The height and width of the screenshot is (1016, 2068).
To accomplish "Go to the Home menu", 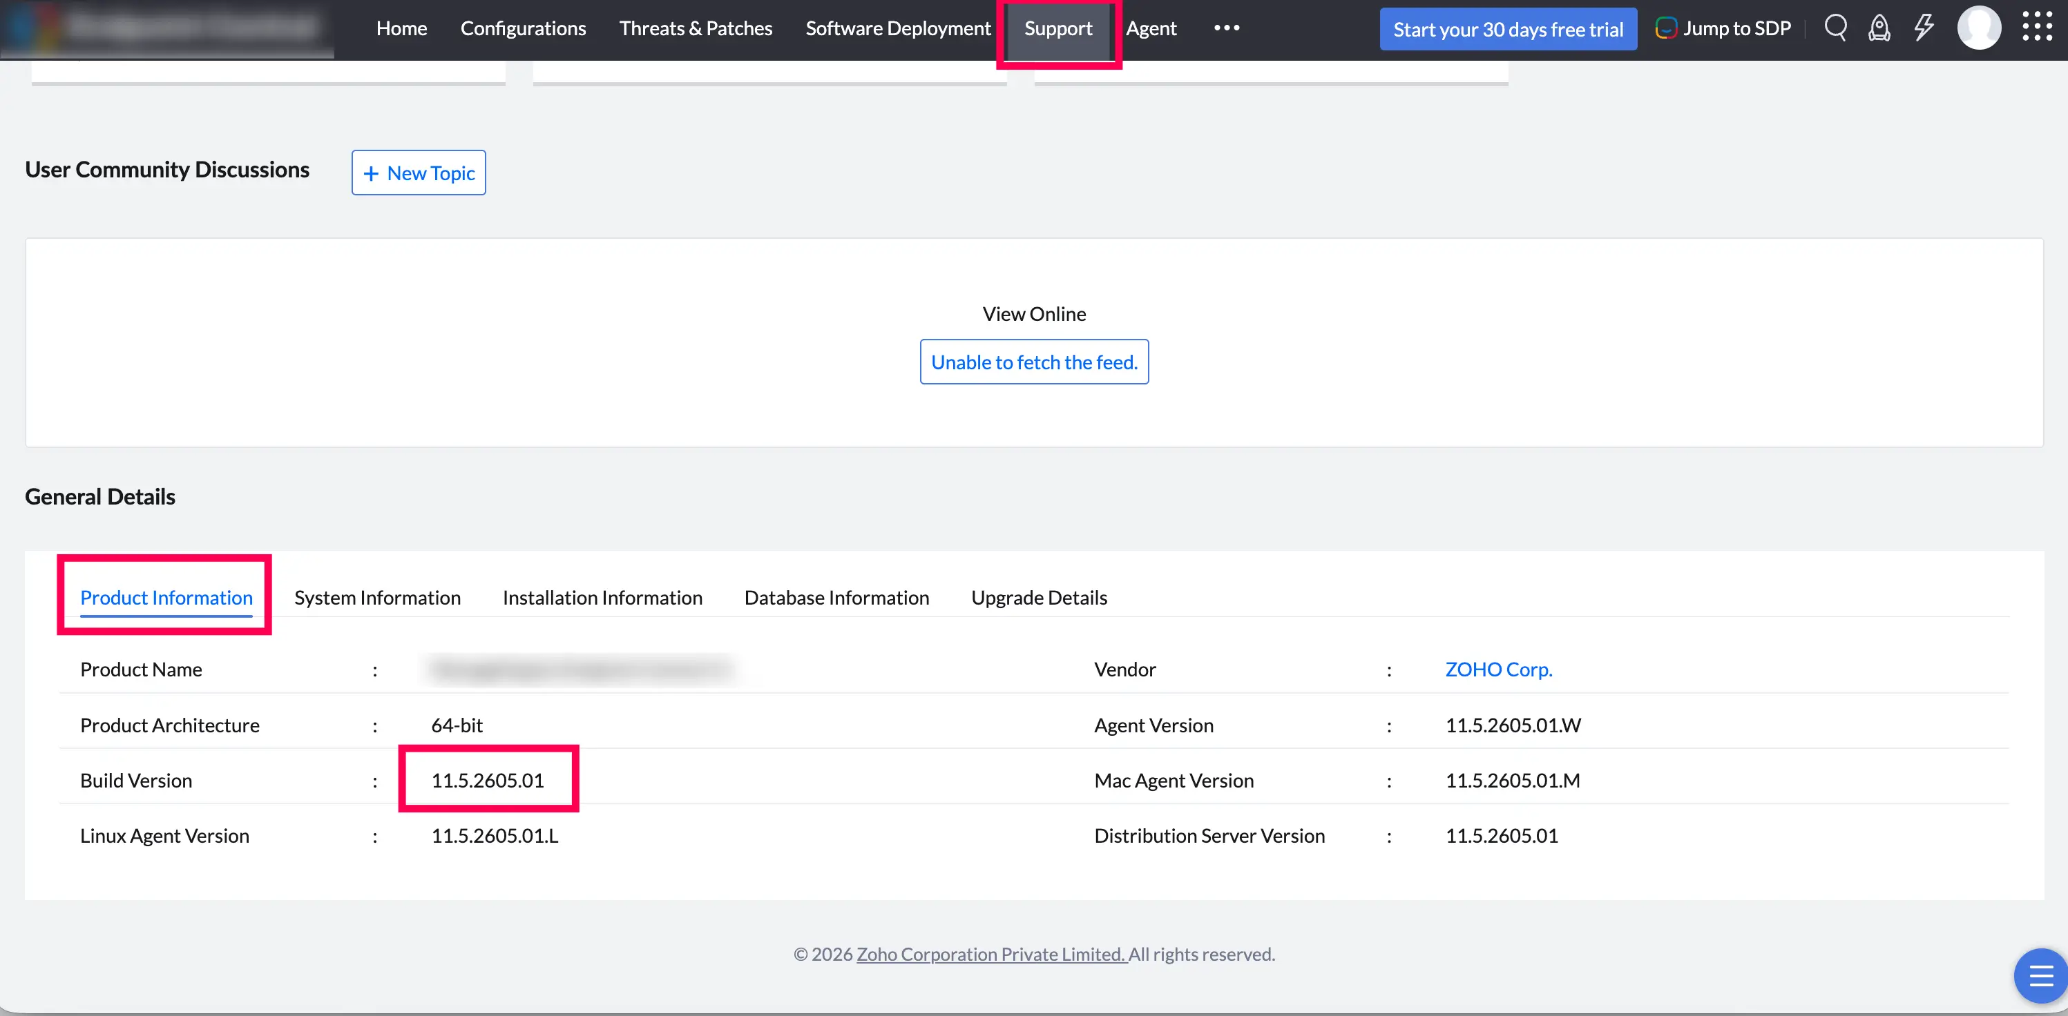I will point(401,28).
